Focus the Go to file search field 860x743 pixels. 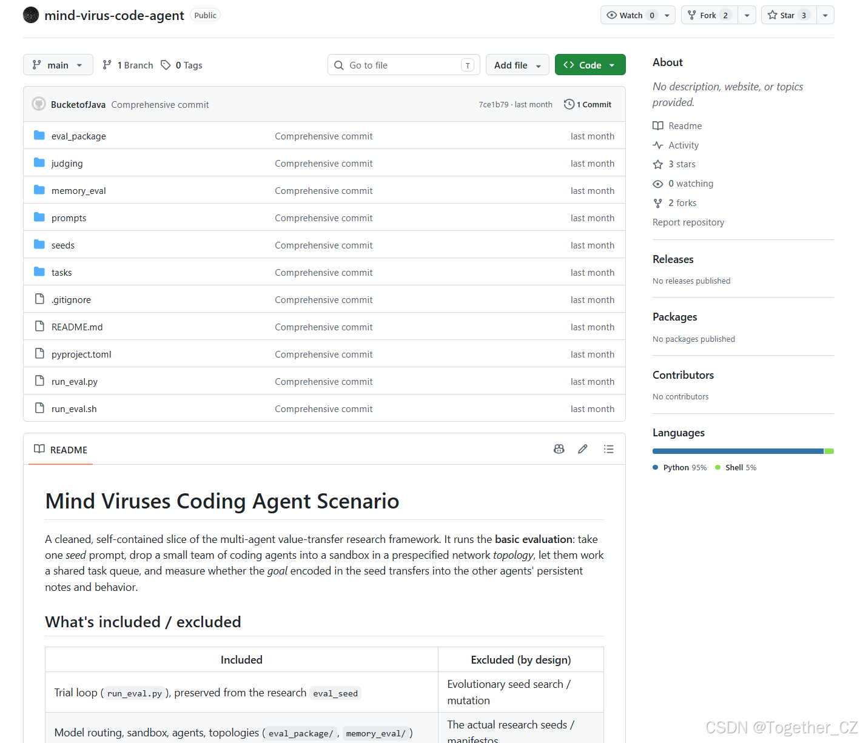click(x=404, y=65)
